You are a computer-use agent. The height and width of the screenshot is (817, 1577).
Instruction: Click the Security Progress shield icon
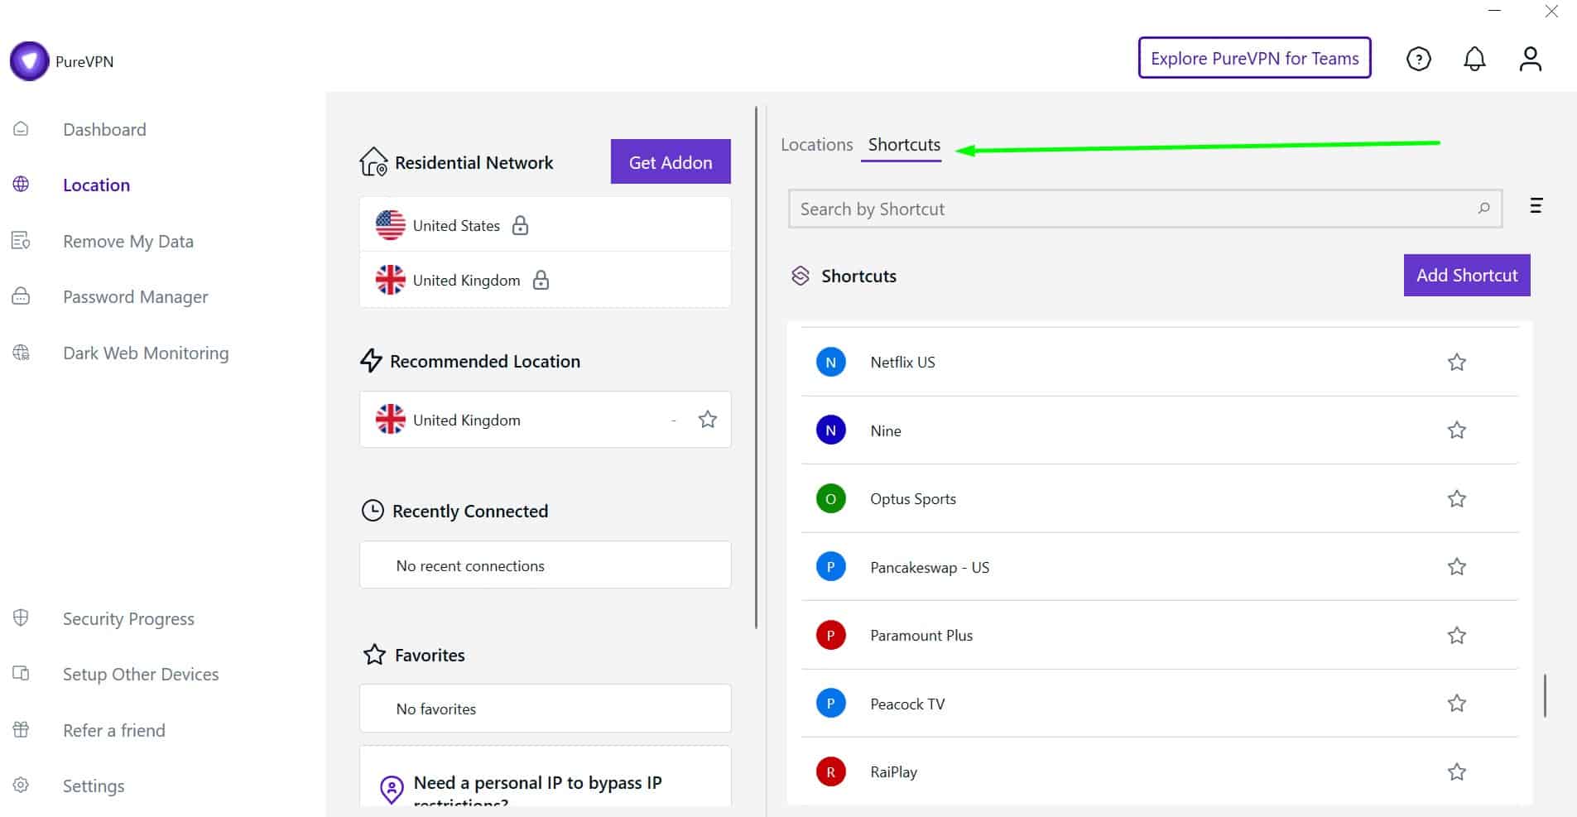tap(21, 618)
